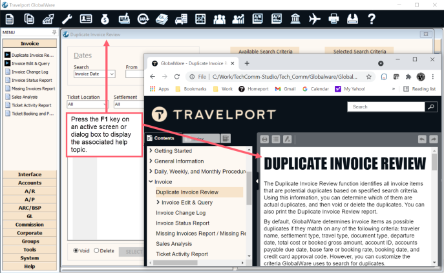
Task: Select the Void radio button
Action: click(76, 250)
